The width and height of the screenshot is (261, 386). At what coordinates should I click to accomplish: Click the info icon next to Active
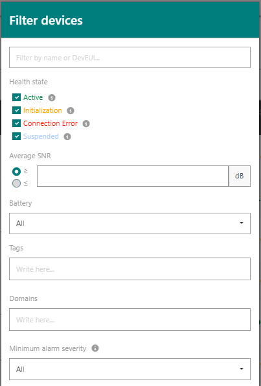tap(52, 98)
